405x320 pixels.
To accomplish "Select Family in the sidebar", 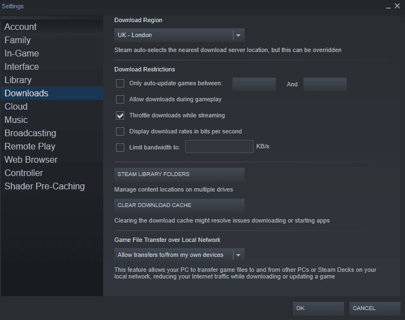I will click(18, 40).
